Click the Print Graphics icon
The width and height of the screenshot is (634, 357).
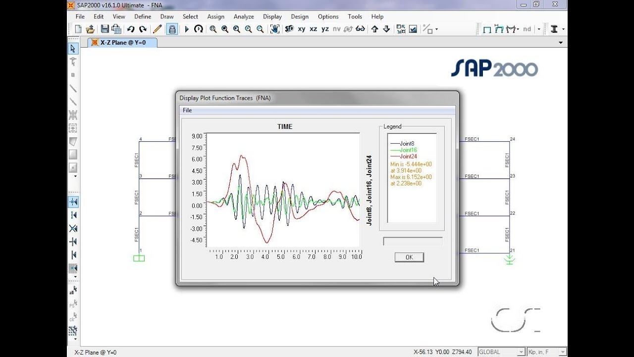coord(116,29)
